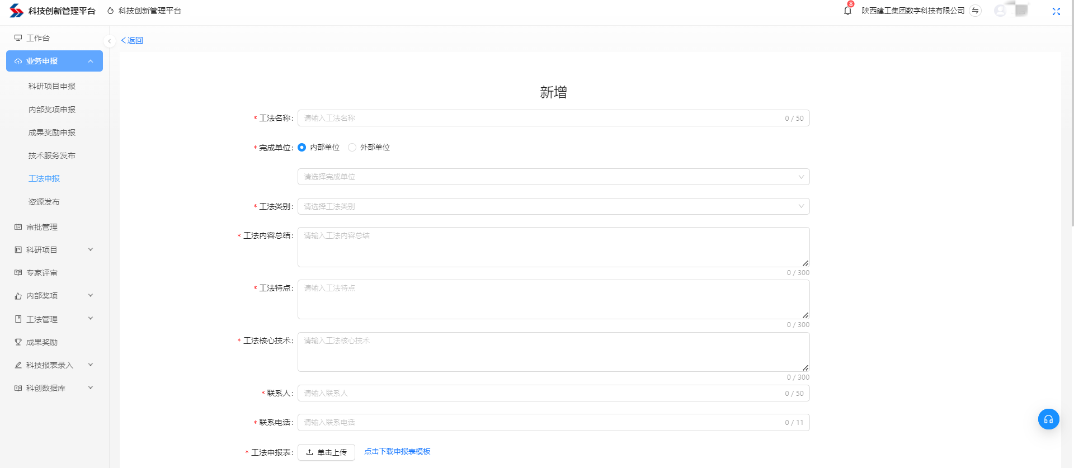Open the 请选择完成单位 dropdown
Viewport: 1074px width, 468px height.
point(553,177)
